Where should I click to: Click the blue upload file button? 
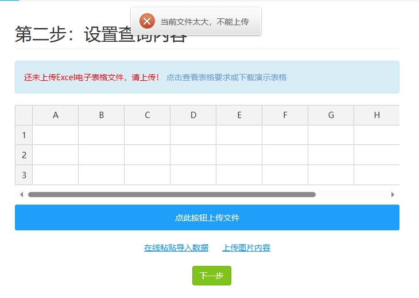click(x=207, y=218)
